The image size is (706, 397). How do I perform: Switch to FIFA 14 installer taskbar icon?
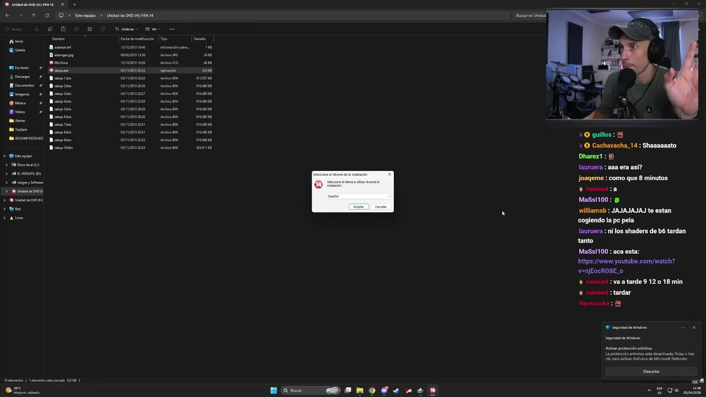point(432,390)
